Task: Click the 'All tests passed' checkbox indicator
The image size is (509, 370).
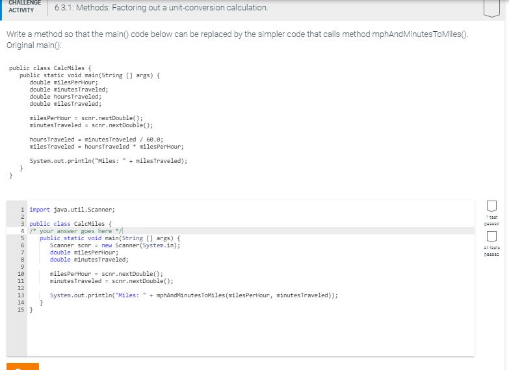Action: tap(491, 236)
